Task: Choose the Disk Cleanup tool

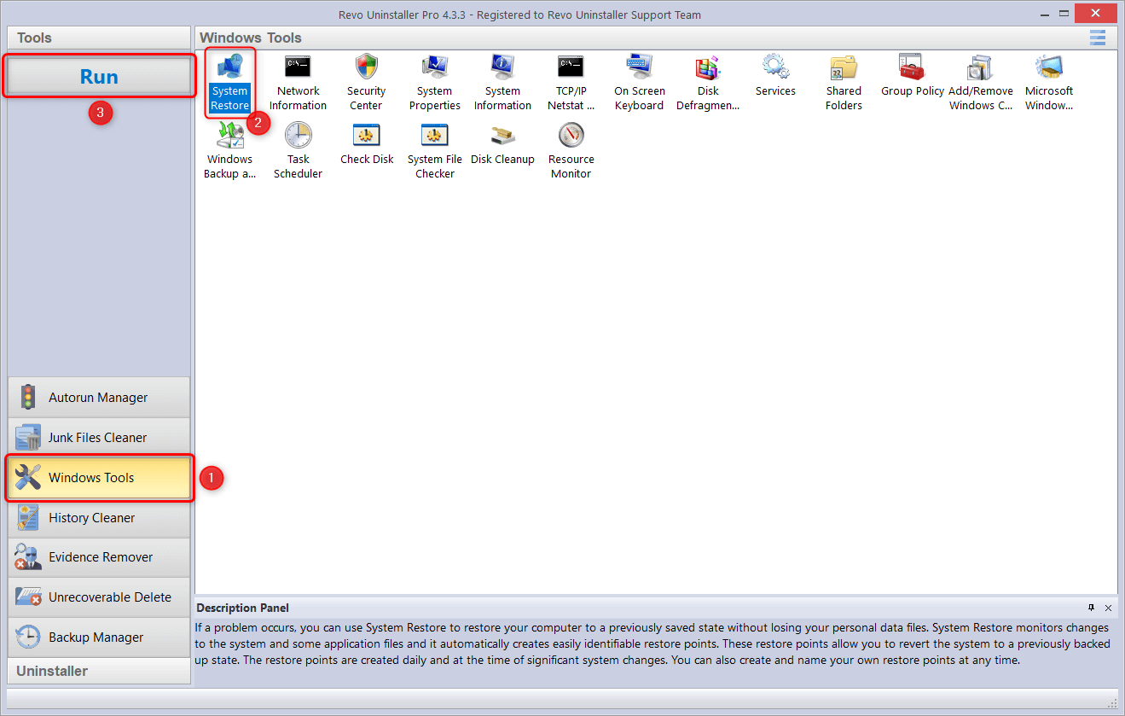Action: [503, 144]
